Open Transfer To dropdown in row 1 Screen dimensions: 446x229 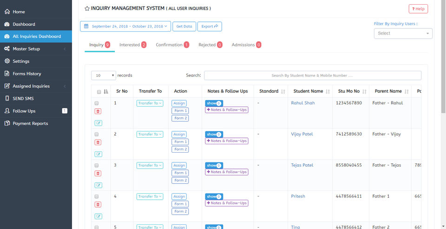[x=150, y=103]
